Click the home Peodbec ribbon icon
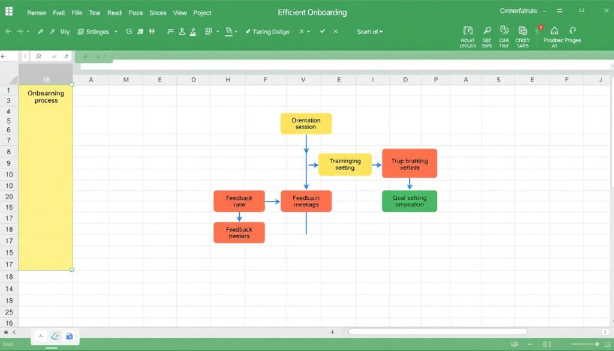 pyautogui.click(x=554, y=31)
